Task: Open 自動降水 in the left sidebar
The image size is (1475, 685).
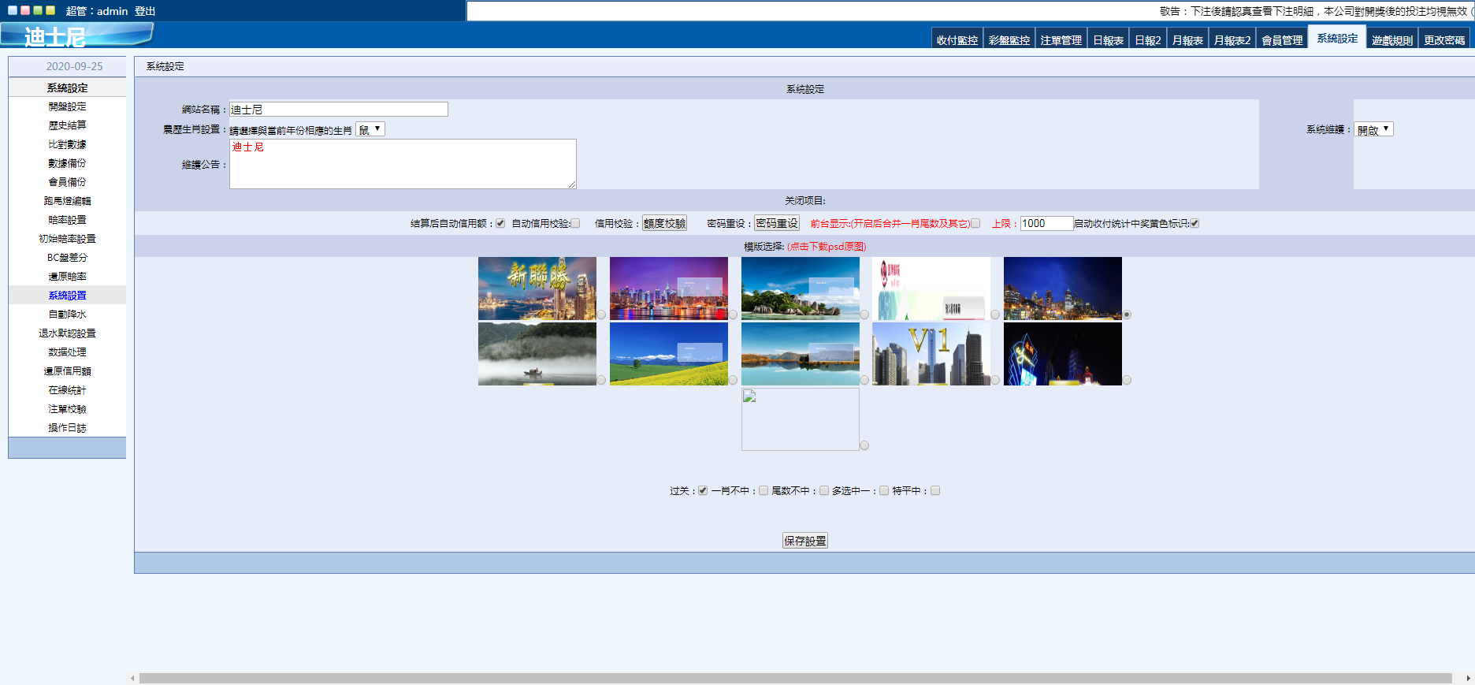Action: pos(67,315)
